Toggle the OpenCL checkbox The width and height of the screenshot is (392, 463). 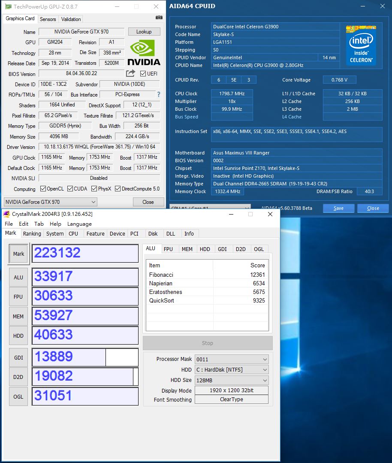(x=43, y=189)
